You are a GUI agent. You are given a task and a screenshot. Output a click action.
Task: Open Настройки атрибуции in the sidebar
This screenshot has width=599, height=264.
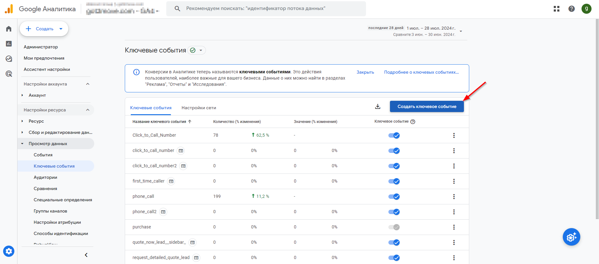point(57,222)
